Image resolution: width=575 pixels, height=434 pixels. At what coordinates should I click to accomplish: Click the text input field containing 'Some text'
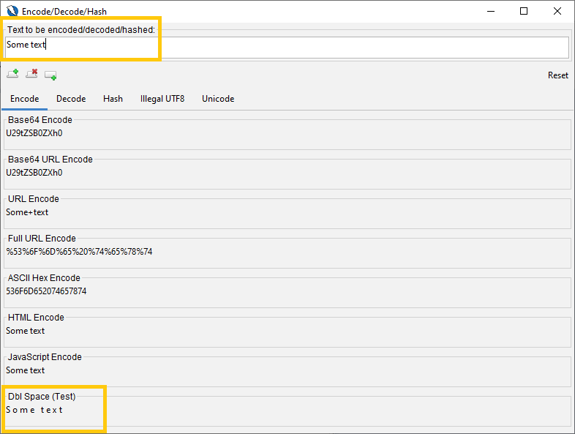point(287,45)
